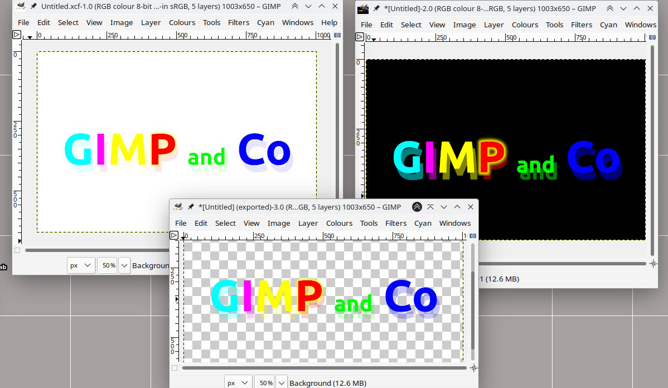Click 'Background (12.6 MB)' status text in the exported-3.0 window
The width and height of the screenshot is (668, 388).
coord(328,383)
